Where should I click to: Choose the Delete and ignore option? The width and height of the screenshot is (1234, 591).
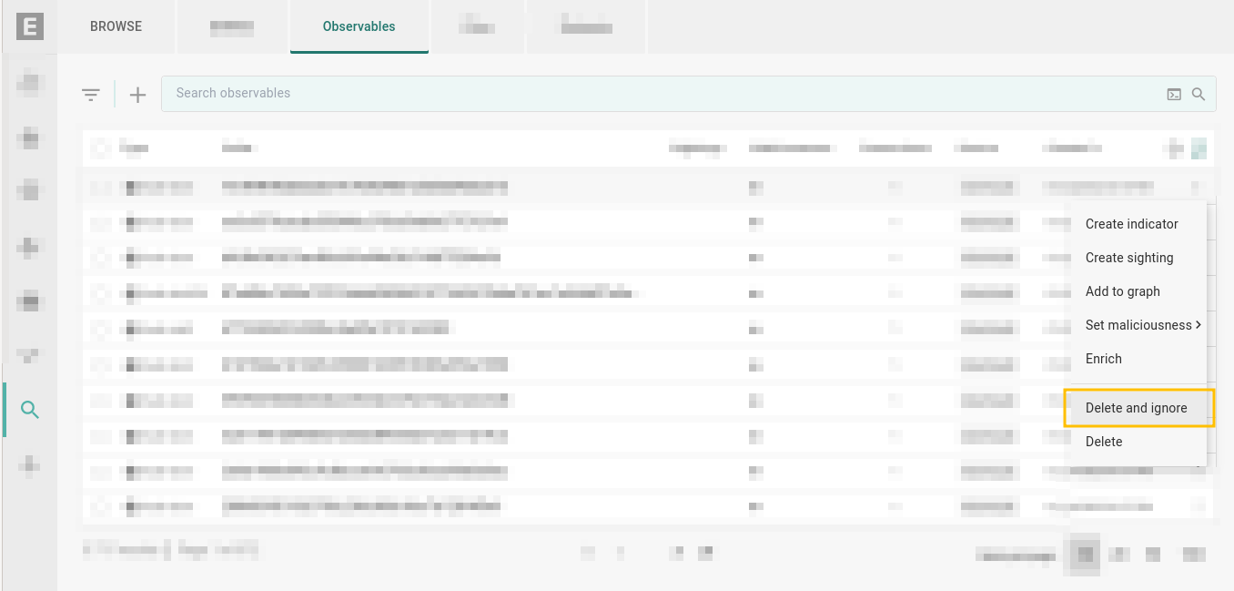(x=1136, y=408)
